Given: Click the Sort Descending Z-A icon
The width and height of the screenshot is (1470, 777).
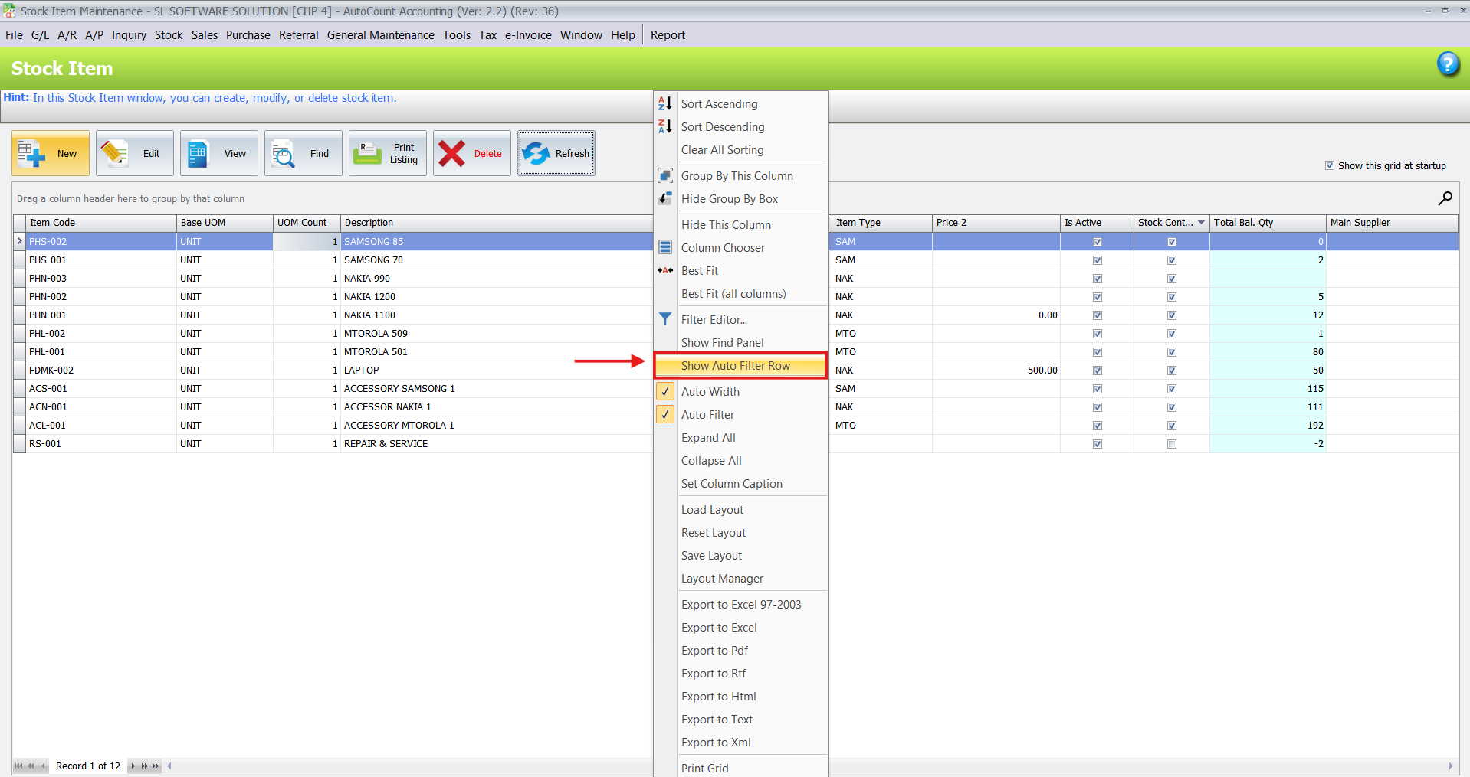Looking at the screenshot, I should [x=664, y=126].
